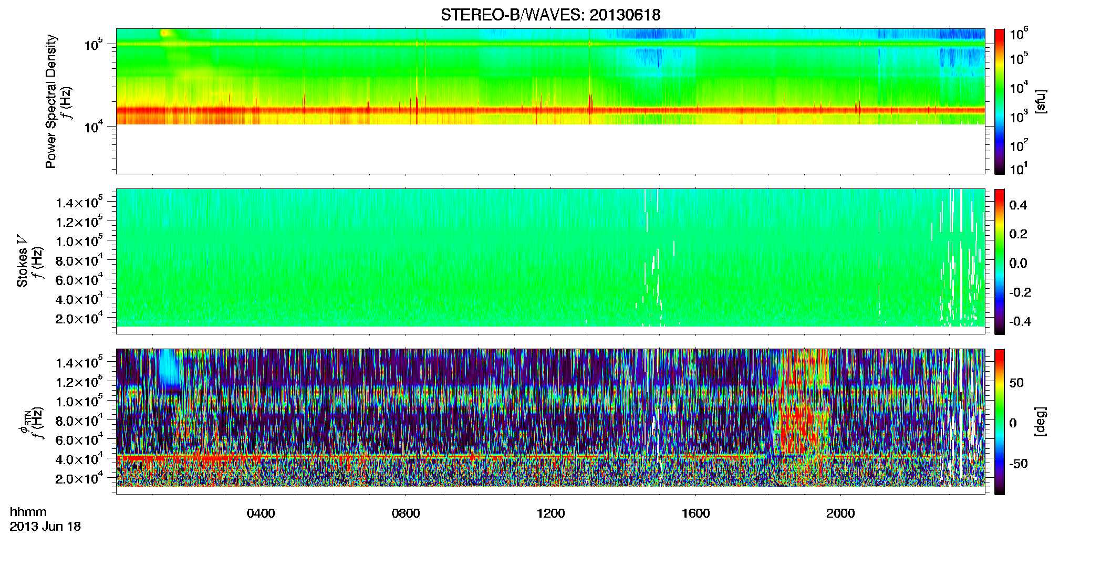Screen dimensions: 1101x567
Task: Click the [deg] units label
Action: point(1041,422)
